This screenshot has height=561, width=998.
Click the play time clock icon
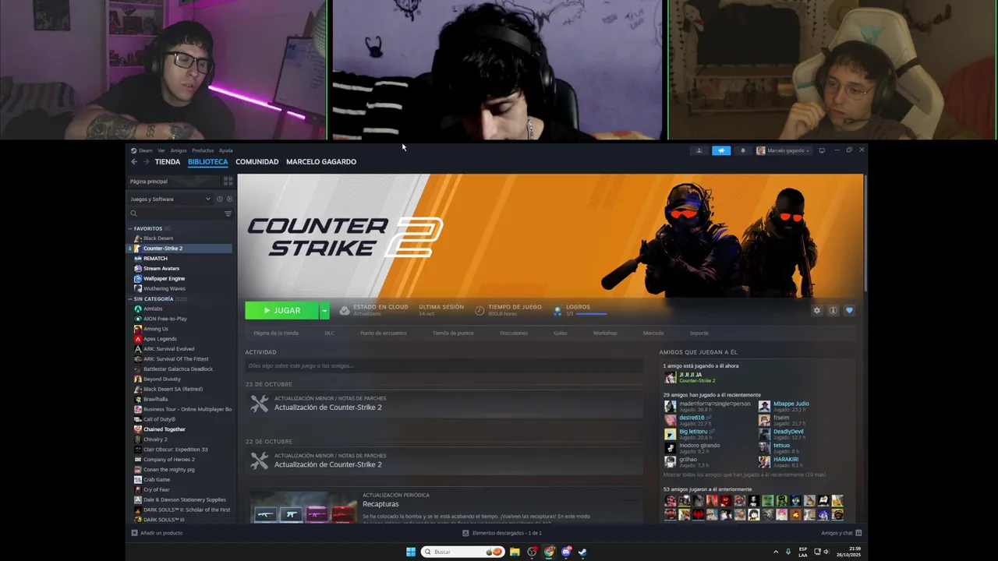[480, 310]
